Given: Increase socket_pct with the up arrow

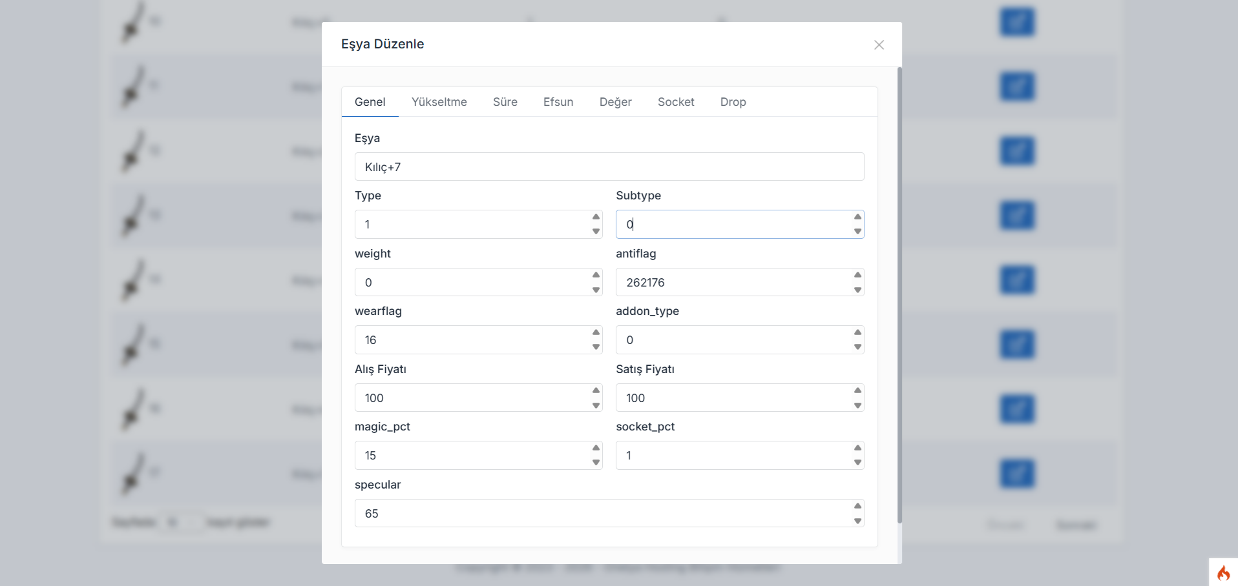Looking at the screenshot, I should pos(857,448).
